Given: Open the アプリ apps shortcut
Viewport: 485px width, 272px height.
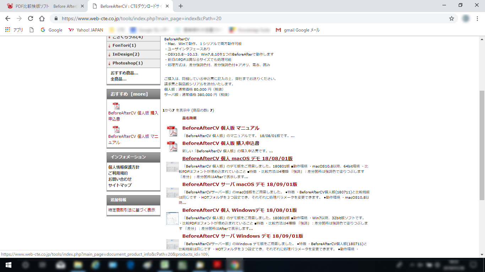Looking at the screenshot, I should tap(14, 30).
